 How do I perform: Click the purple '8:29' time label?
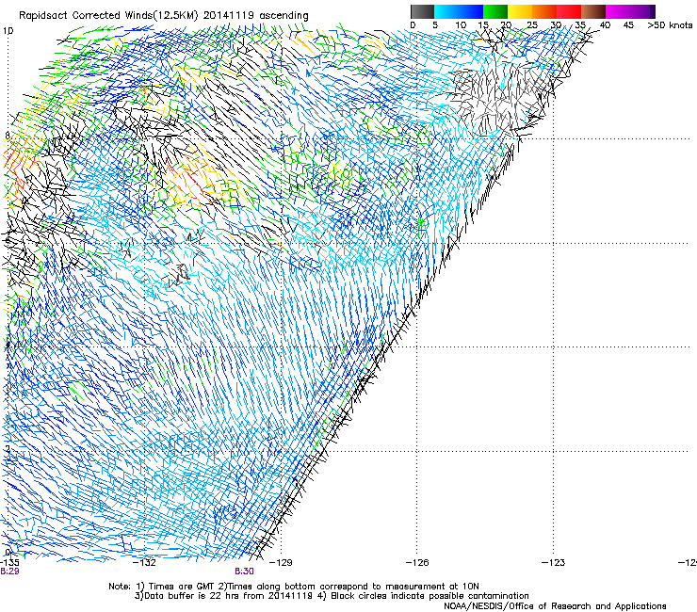coord(9,572)
